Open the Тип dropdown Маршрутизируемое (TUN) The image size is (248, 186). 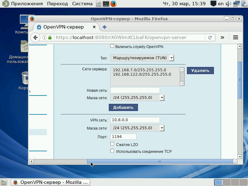(x=142, y=58)
